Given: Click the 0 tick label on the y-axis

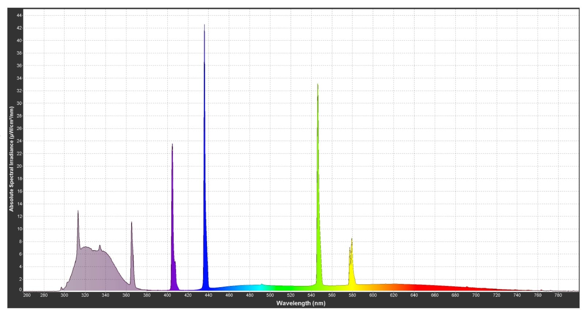Looking at the screenshot, I should click(x=20, y=290).
